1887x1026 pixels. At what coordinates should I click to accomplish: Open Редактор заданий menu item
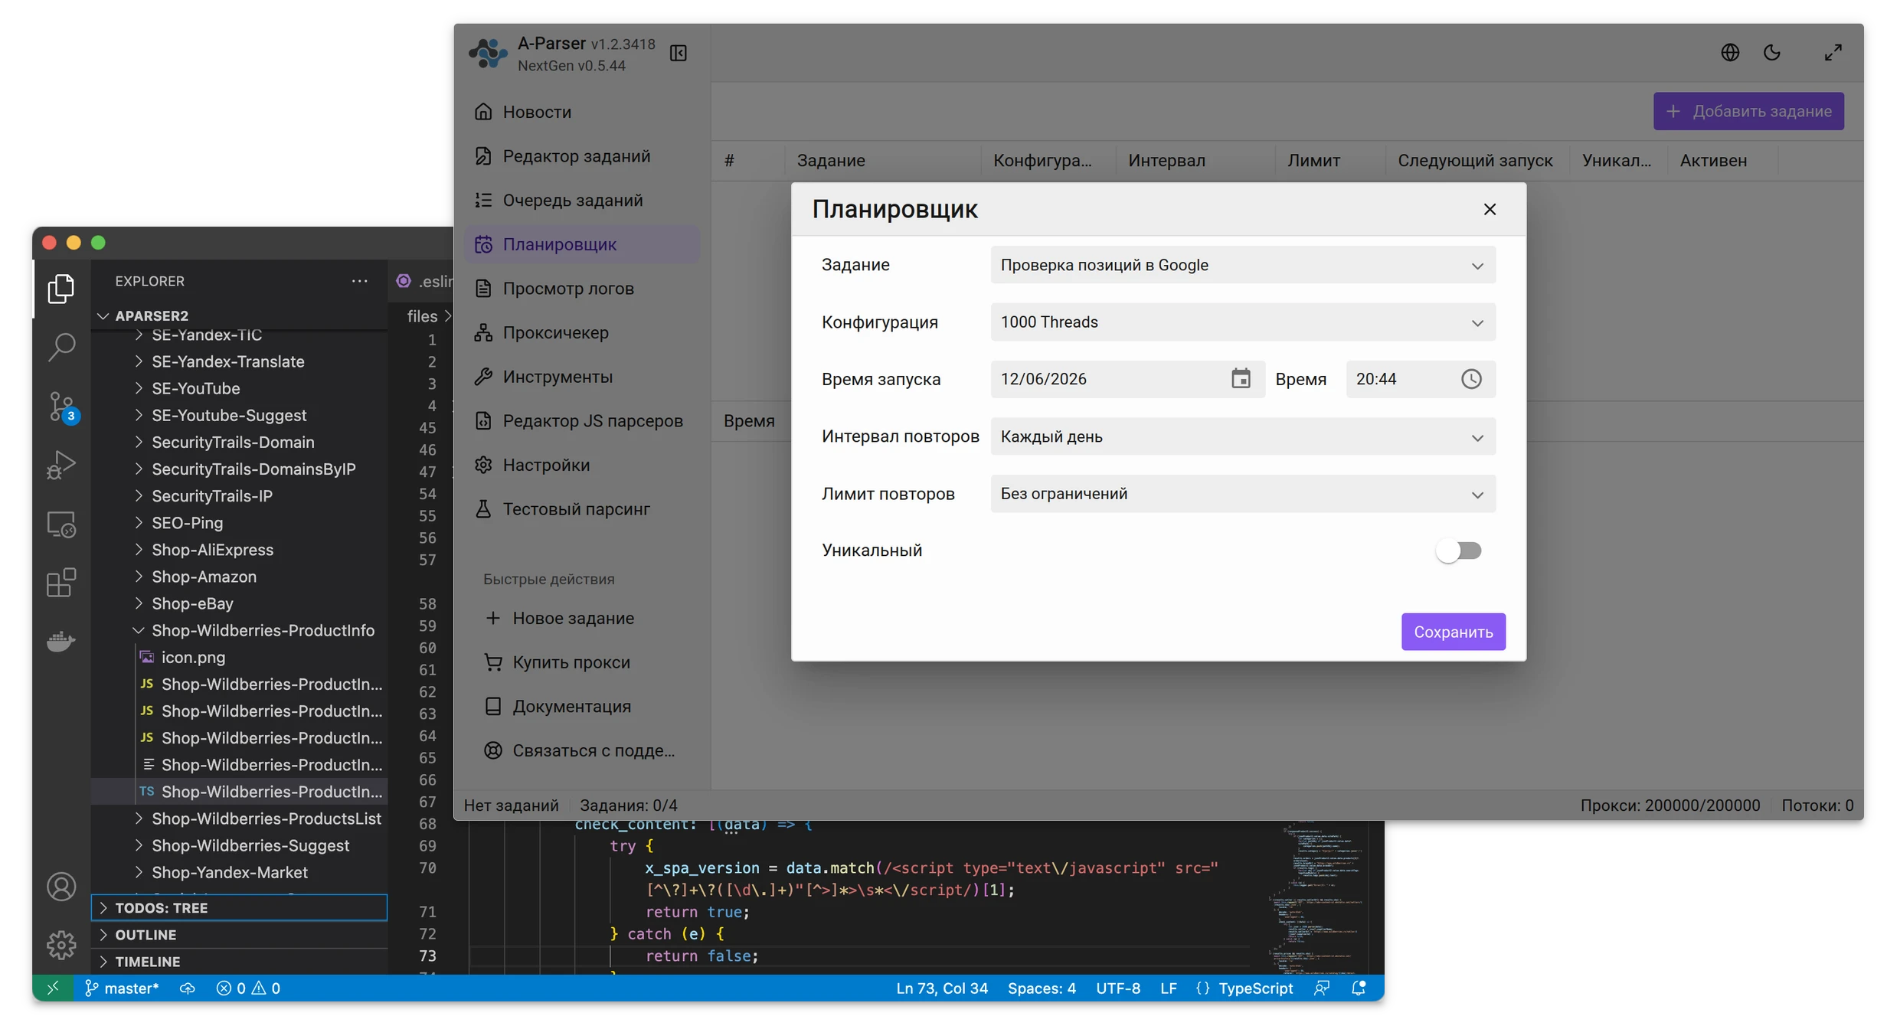click(582, 156)
